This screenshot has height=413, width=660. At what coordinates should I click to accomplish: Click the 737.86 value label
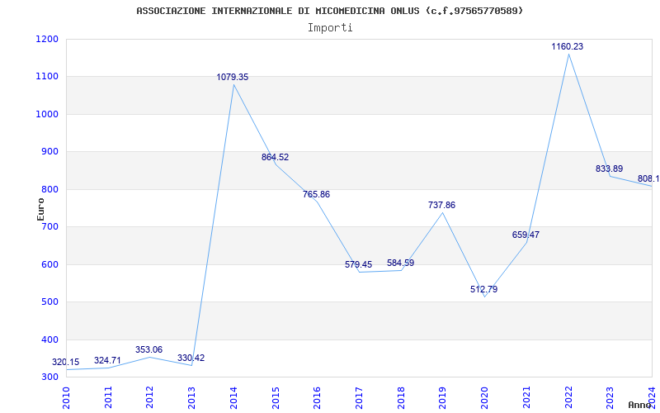pos(441,205)
